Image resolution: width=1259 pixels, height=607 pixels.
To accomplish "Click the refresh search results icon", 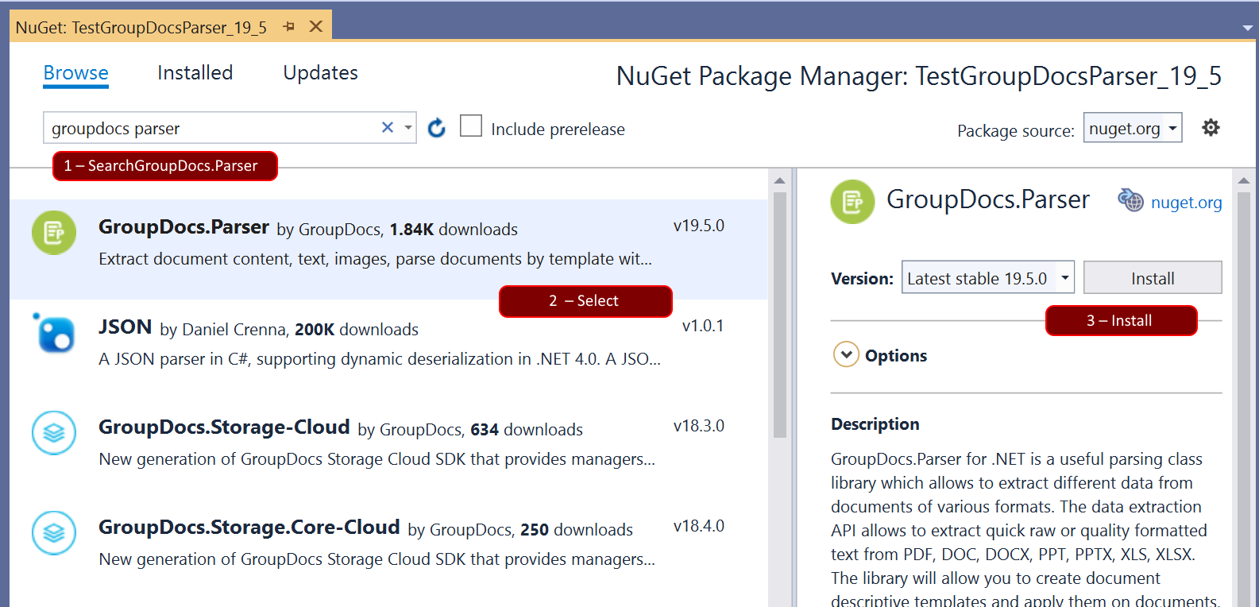I will [436, 128].
